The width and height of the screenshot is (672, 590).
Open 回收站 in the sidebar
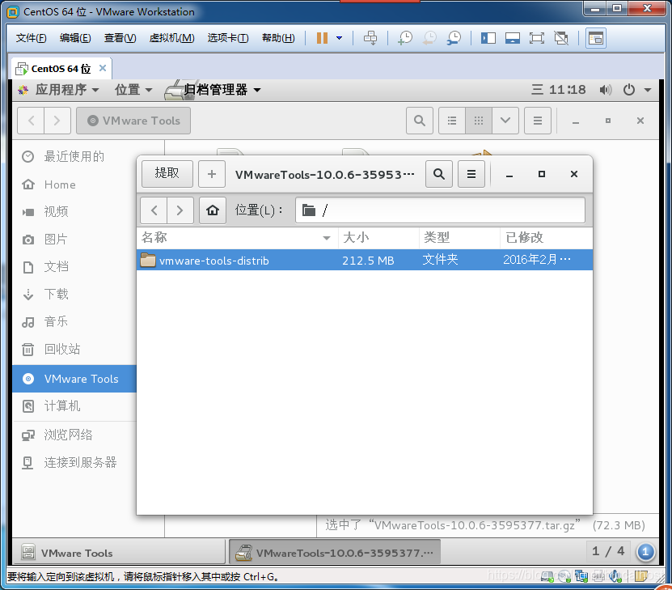[x=74, y=349]
